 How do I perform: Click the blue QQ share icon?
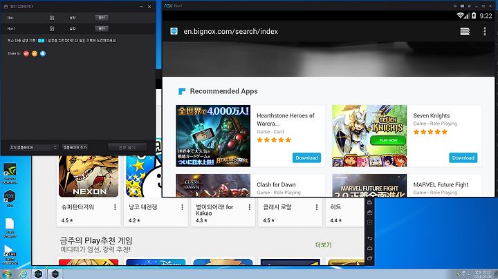click(43, 54)
